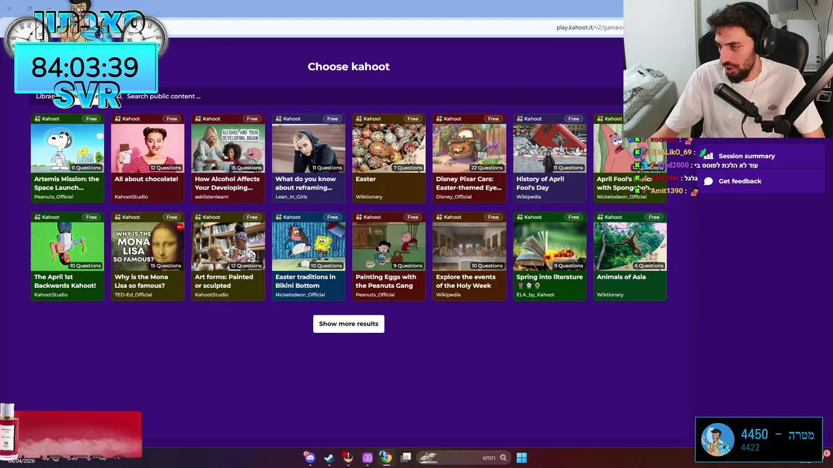This screenshot has width=833, height=468.
Task: Open Disney Pixar Cars Easter-themed kahoot
Action: pos(469,158)
